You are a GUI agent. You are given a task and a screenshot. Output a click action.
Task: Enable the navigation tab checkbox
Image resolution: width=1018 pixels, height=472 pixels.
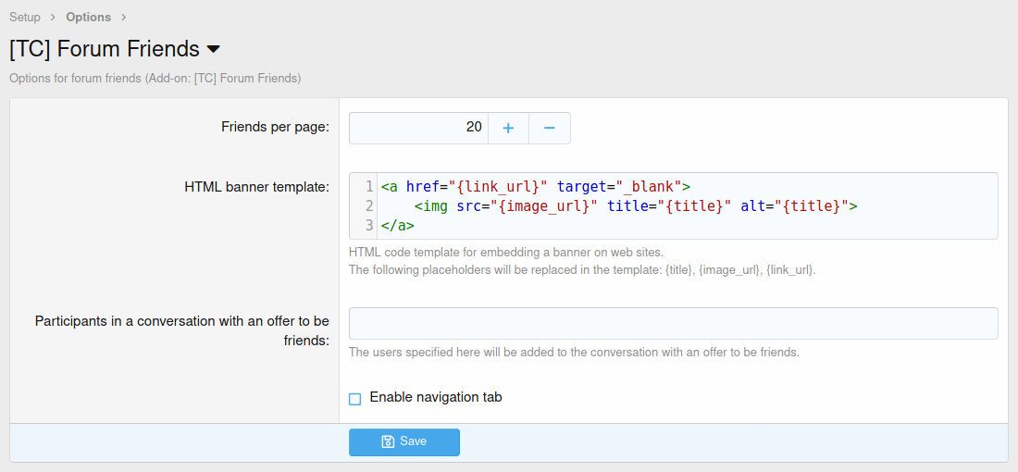pyautogui.click(x=354, y=399)
